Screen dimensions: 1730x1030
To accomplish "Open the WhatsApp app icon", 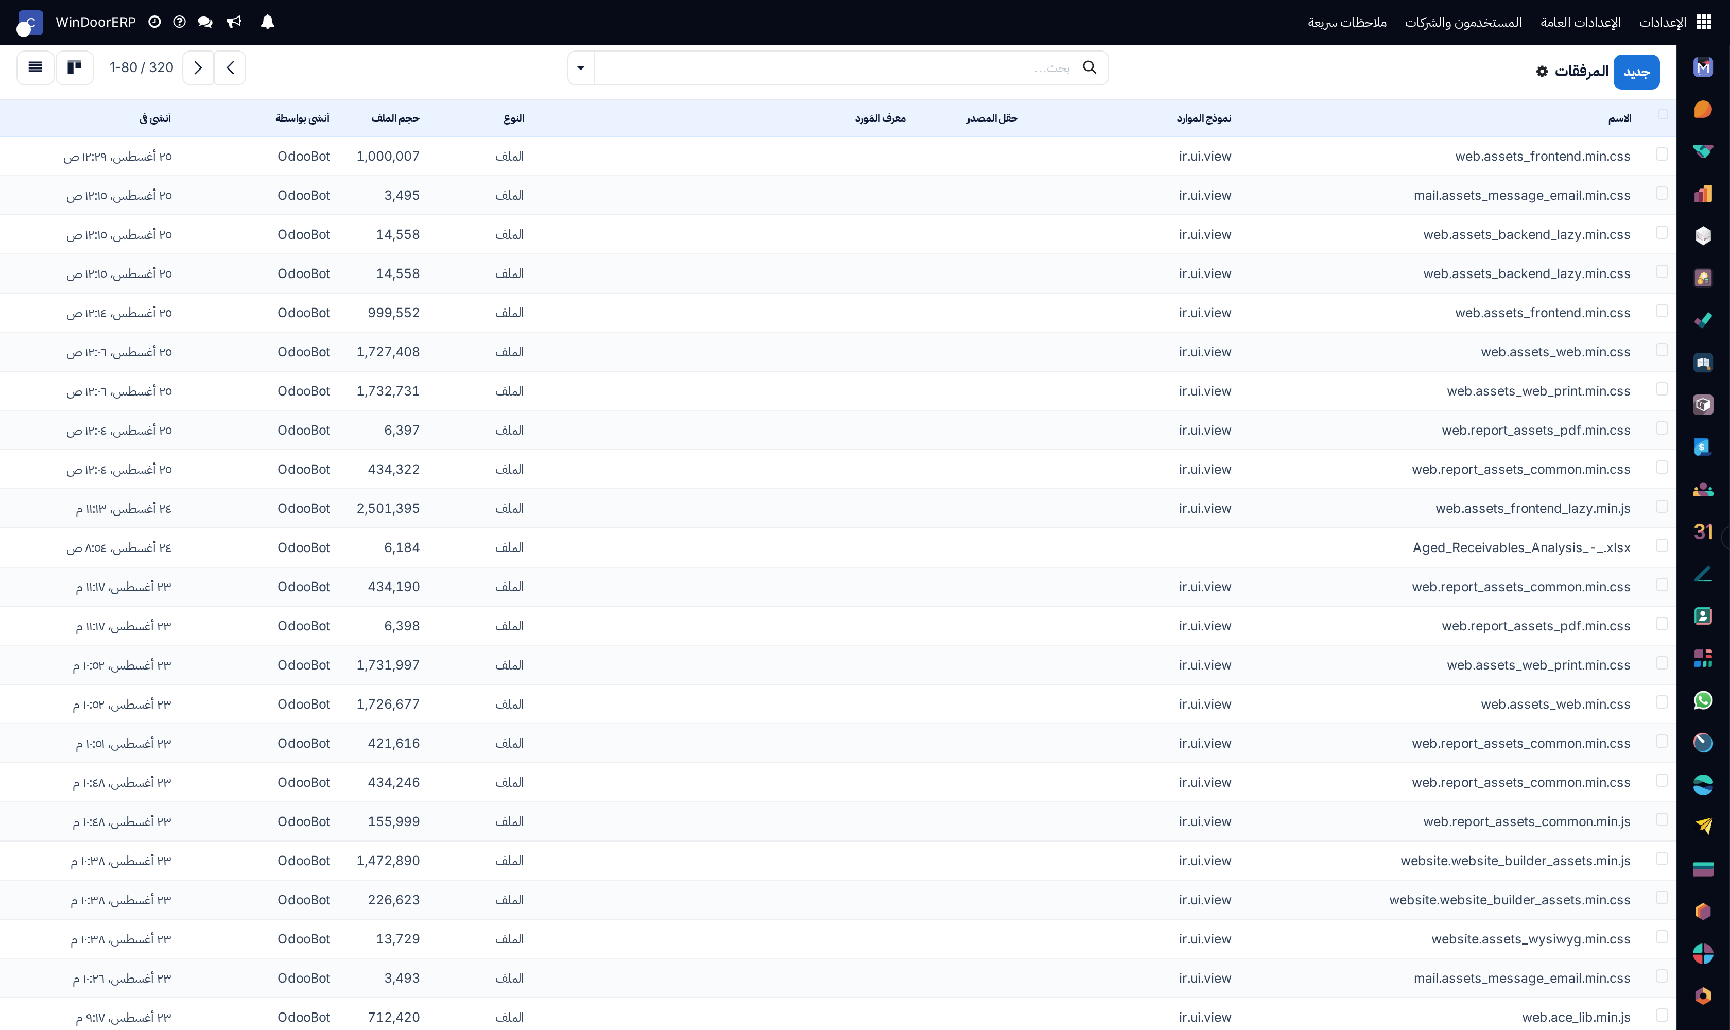I will (1703, 700).
